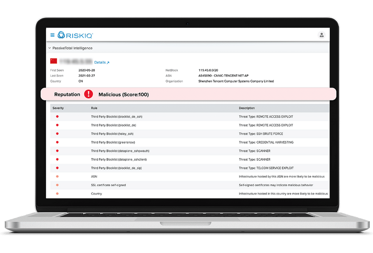
Task: Click the CREDENTIAL HARVESTING threat description
Action: (266, 142)
